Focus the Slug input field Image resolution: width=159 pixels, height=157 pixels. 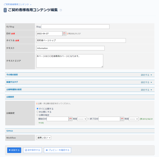click(x=75, y=27)
